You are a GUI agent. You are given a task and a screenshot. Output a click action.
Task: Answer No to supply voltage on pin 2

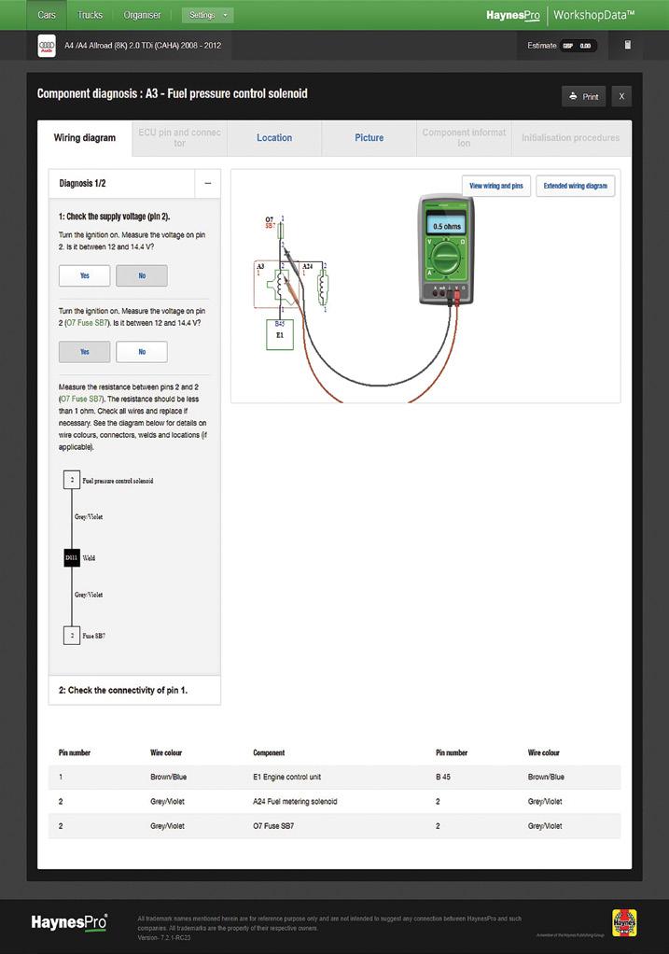[142, 275]
